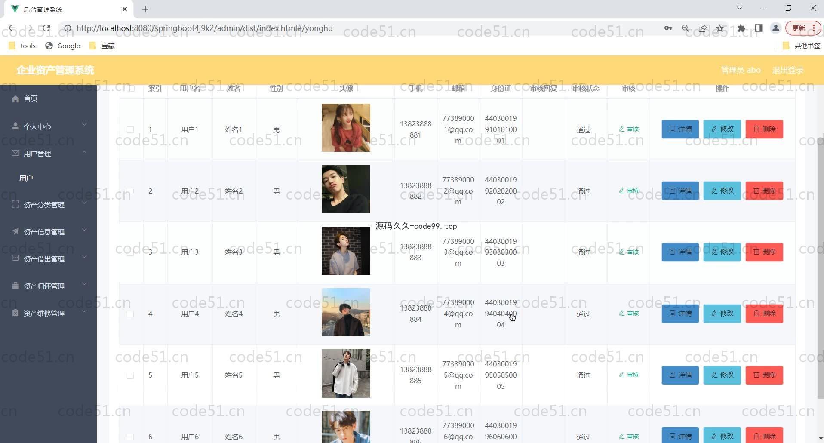This screenshot has width=824, height=443.
Task: Click 删除 for 用户3
Action: [764, 252]
